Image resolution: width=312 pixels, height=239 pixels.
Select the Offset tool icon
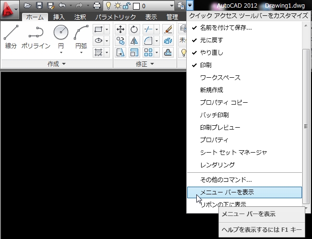point(168,52)
